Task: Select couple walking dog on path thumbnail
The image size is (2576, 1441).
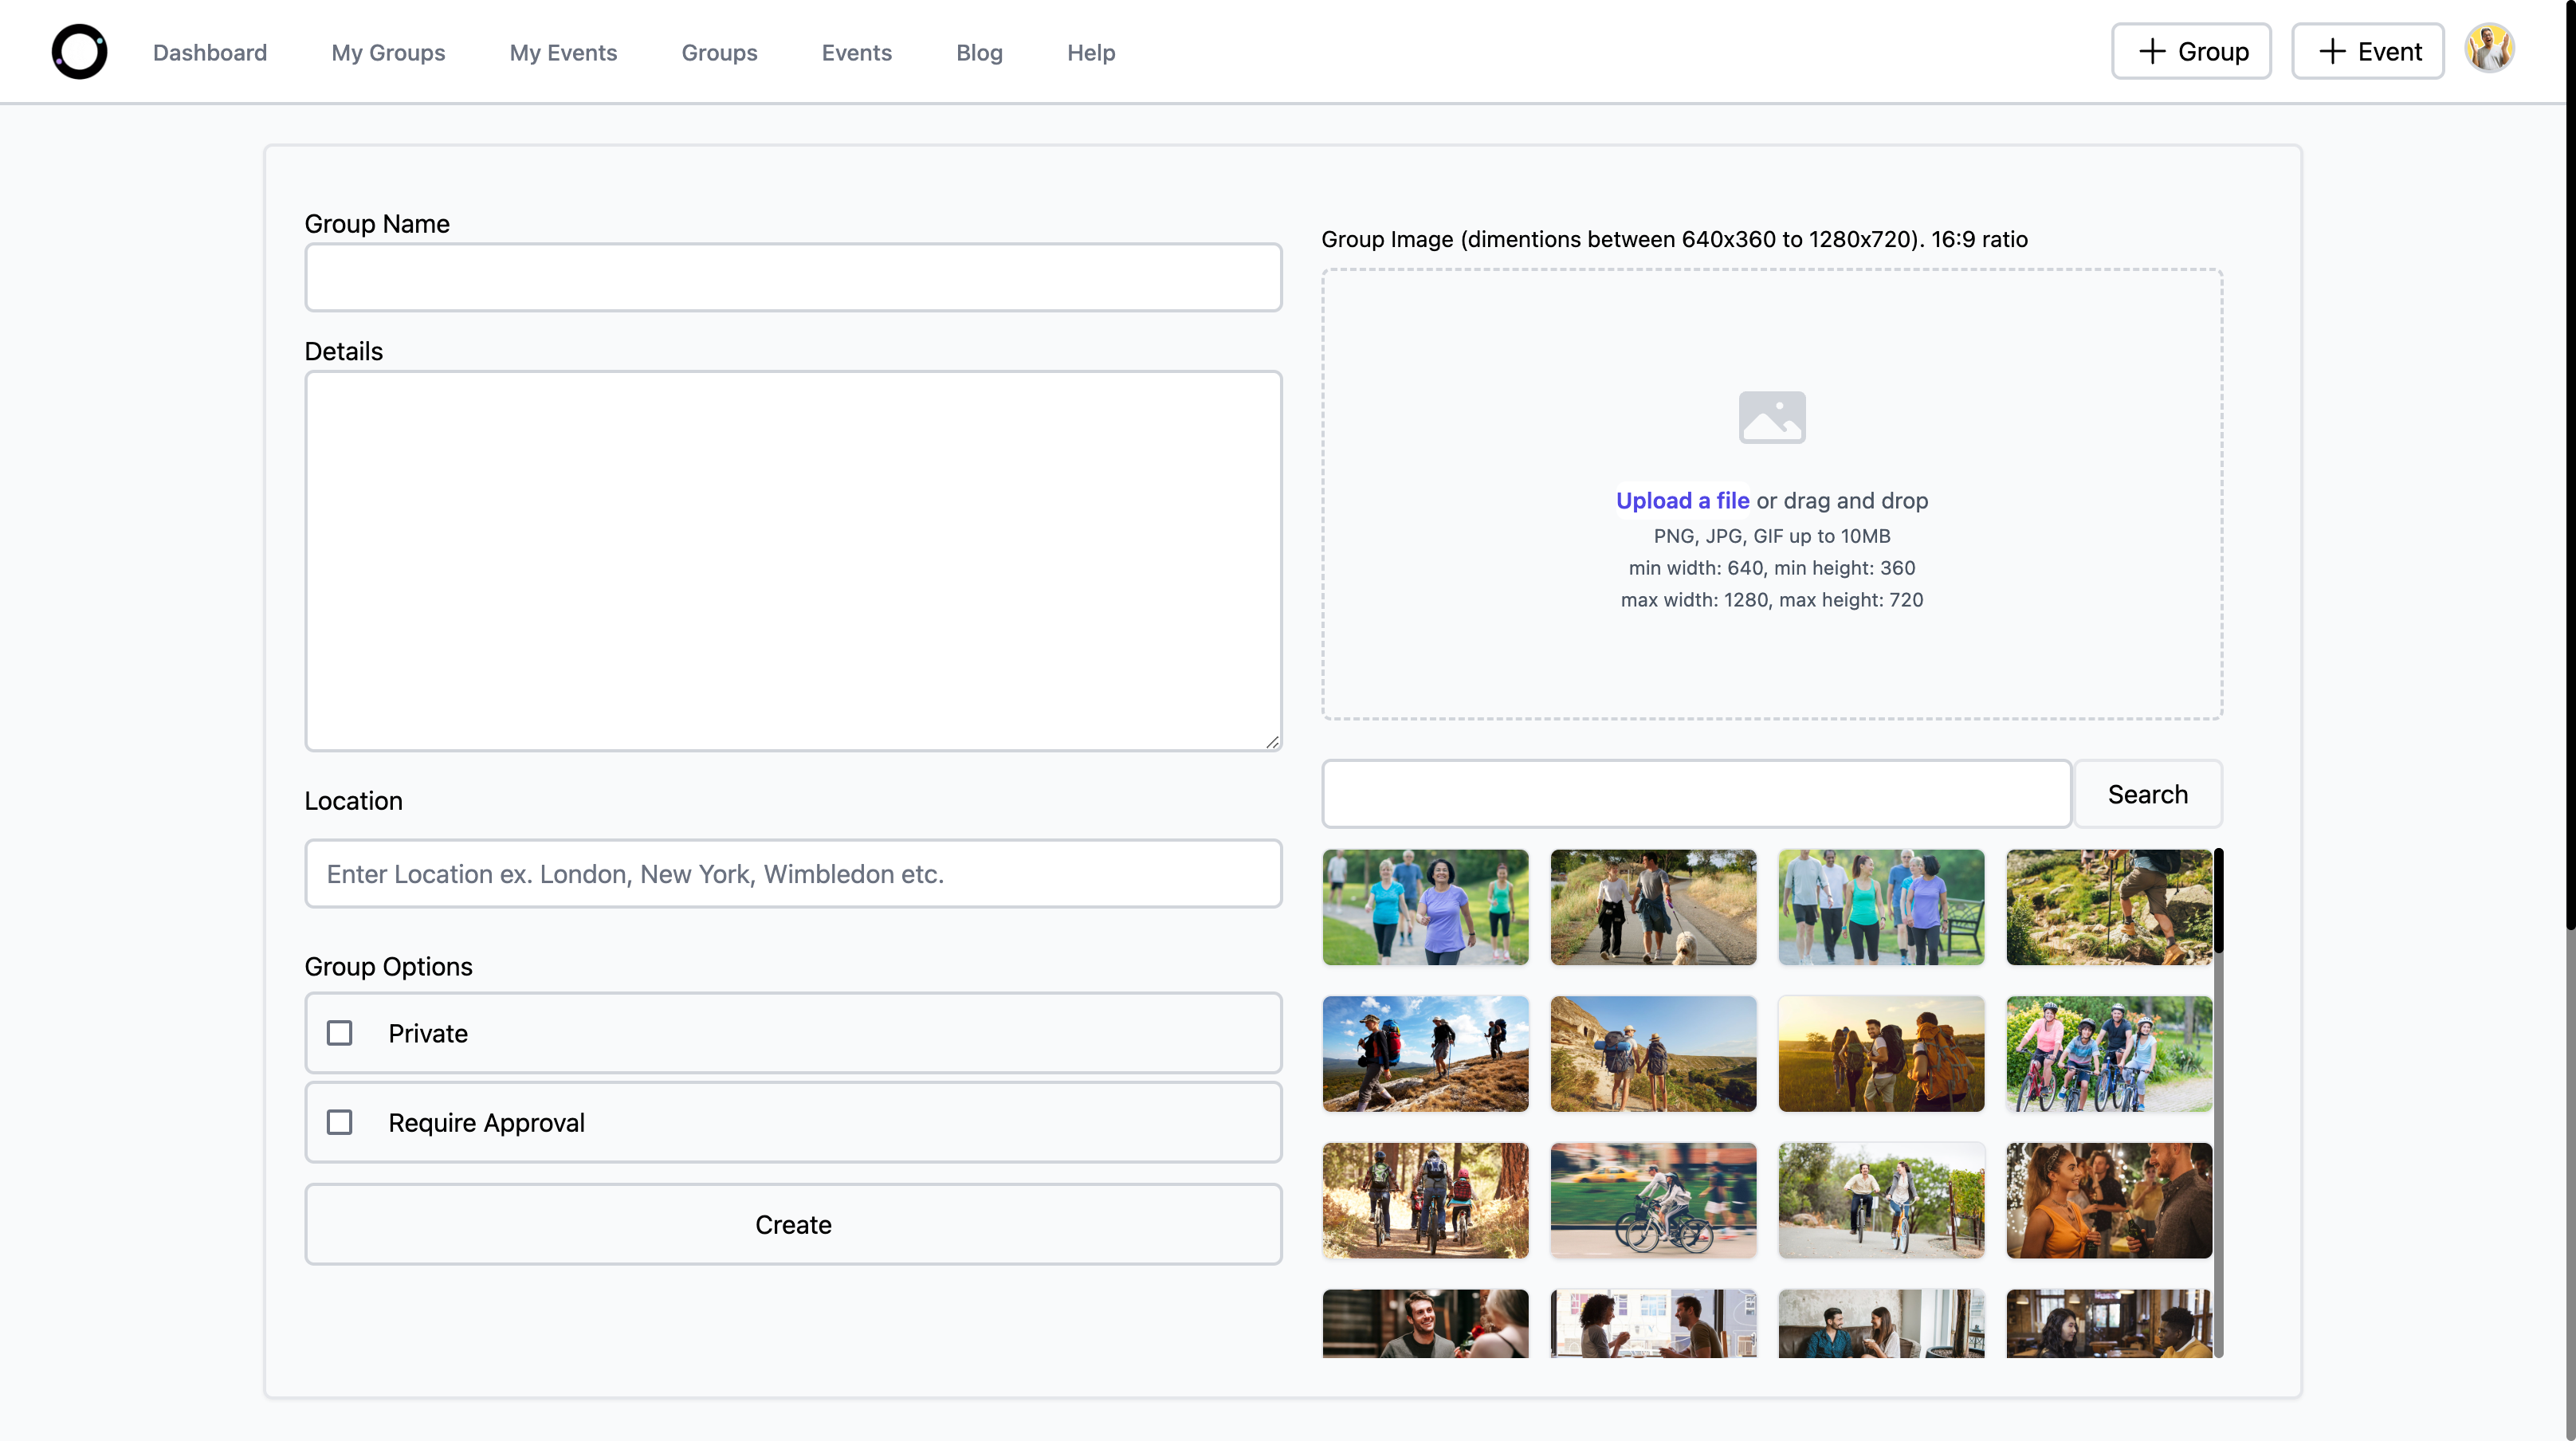Action: tap(1653, 907)
